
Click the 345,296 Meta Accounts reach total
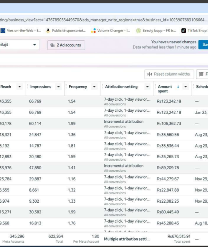pos(17,236)
